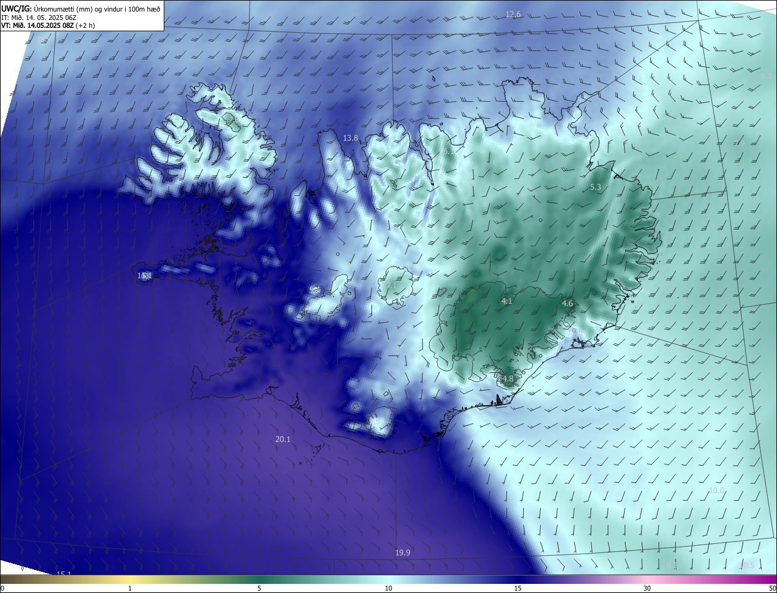Click the 'VT: Mið. 14.05.2025 08Z (+2 h)' line
The width and height of the screenshot is (777, 593).
49,25
